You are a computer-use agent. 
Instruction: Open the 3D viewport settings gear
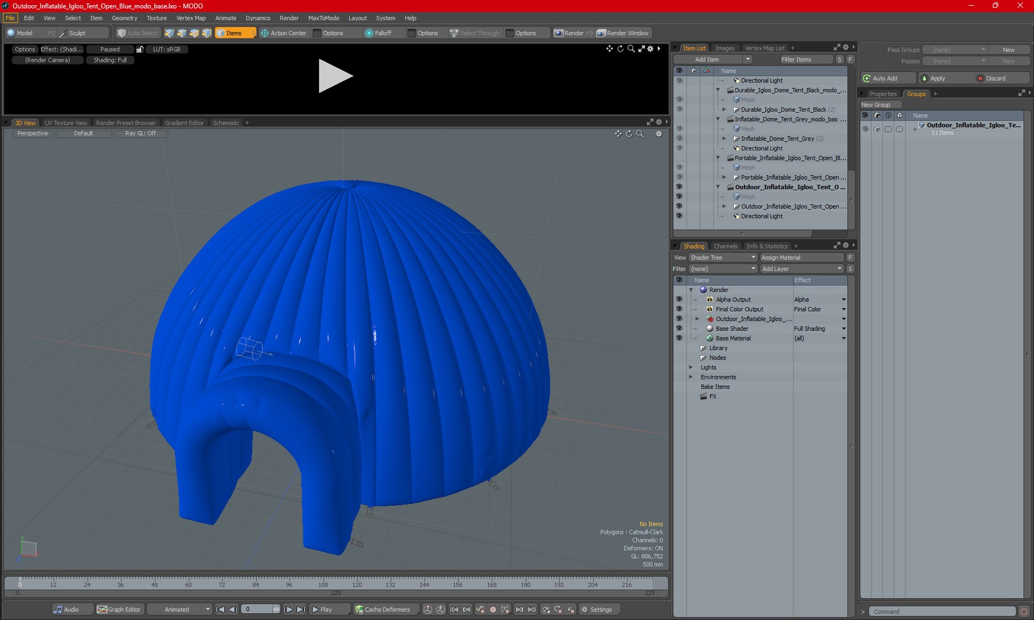(x=659, y=134)
